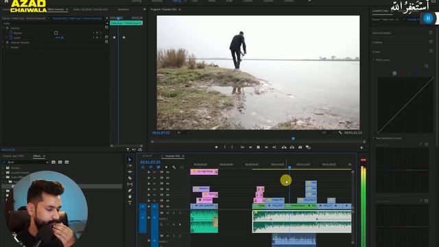Click the Extract button
Screen dimensions: 439x247
(x=292, y=147)
